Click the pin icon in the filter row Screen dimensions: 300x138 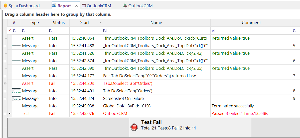(10, 30)
